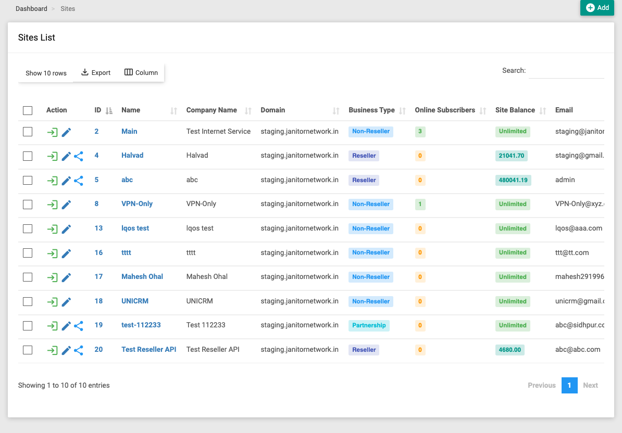The width and height of the screenshot is (622, 433).
Task: Edit Mahesh Ohal site with pencil icon
Action: (x=66, y=277)
